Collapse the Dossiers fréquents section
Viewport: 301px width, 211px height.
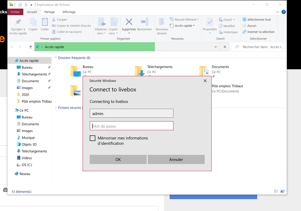pyautogui.click(x=56, y=58)
